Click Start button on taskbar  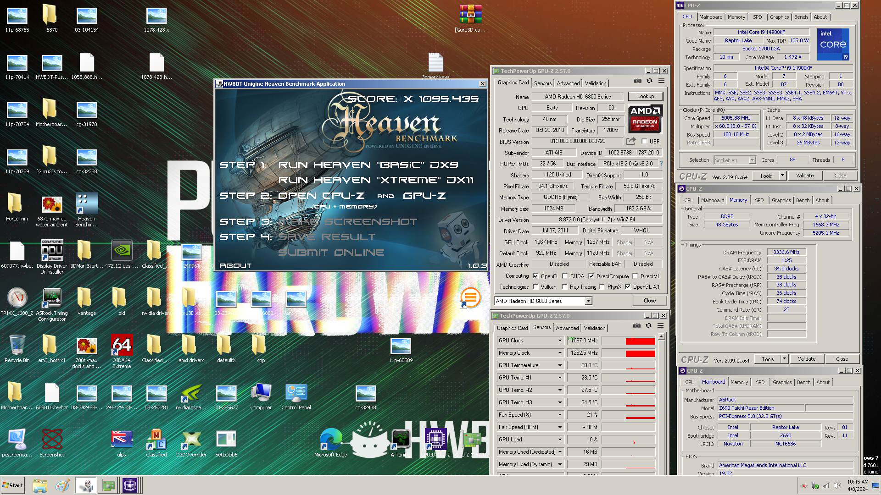13,485
